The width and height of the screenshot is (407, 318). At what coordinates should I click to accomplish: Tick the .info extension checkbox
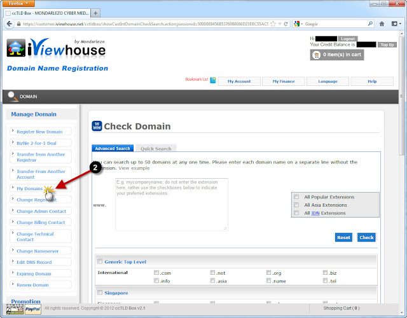156,280
